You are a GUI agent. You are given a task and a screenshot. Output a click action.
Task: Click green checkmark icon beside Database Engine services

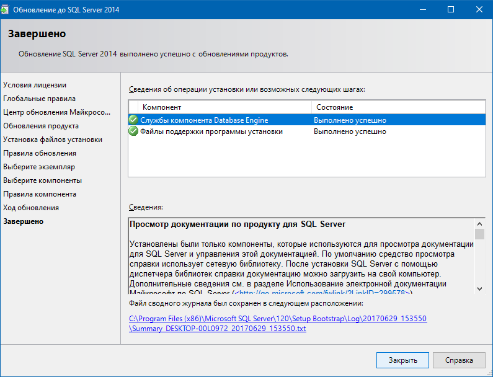(x=133, y=120)
